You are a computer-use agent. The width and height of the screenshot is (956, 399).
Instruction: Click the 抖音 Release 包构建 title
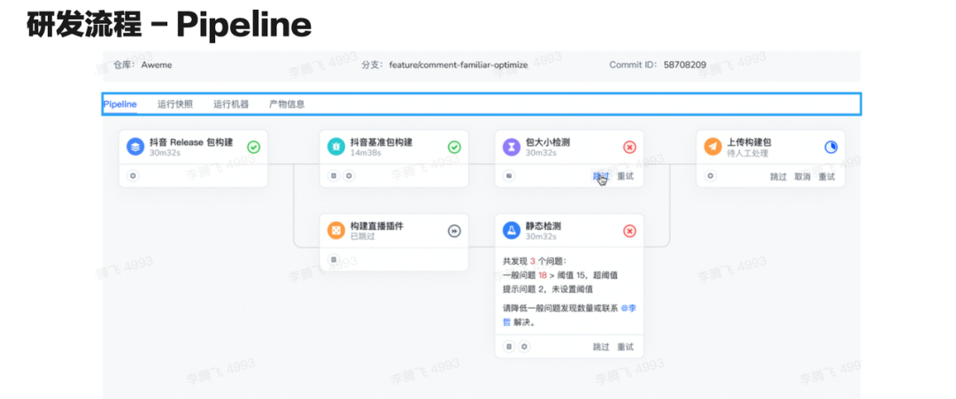pos(191,142)
